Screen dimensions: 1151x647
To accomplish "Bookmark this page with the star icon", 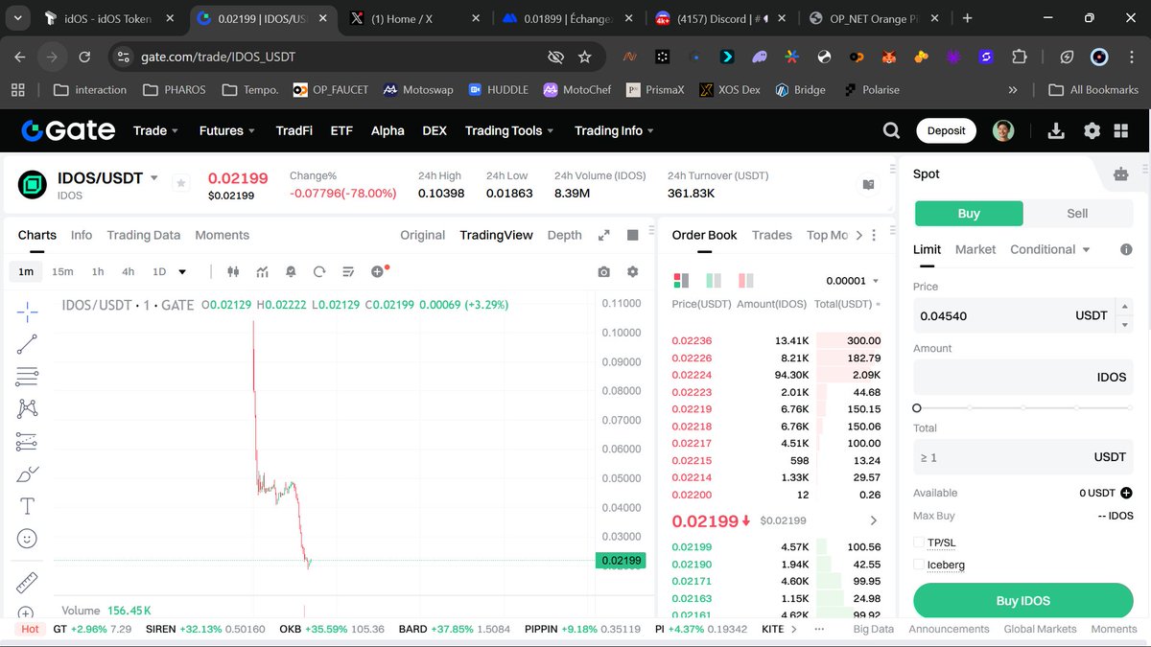I will (585, 58).
